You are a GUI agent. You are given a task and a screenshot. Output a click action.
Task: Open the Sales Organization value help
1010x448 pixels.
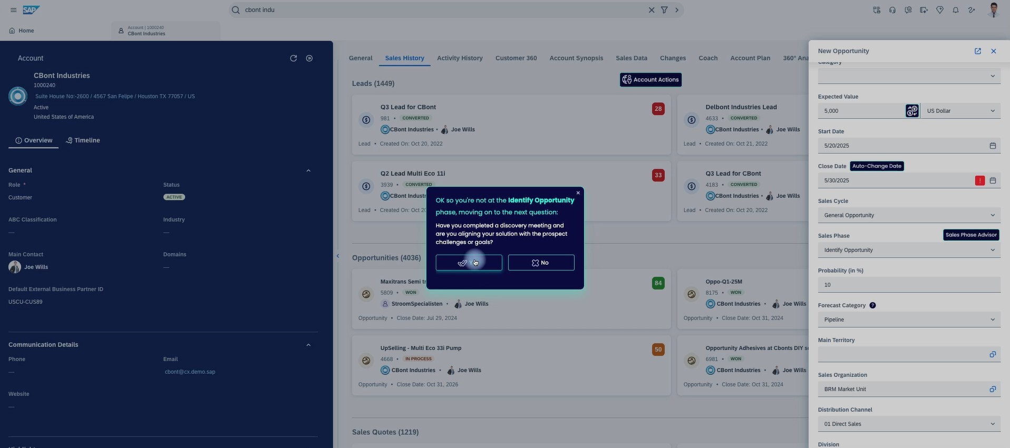tap(993, 389)
